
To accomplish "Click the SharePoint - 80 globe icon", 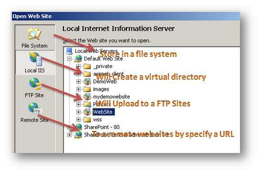I will (x=79, y=127).
